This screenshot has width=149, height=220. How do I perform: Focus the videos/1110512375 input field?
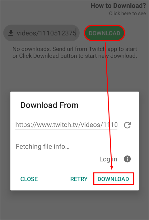pyautogui.click(x=41, y=33)
